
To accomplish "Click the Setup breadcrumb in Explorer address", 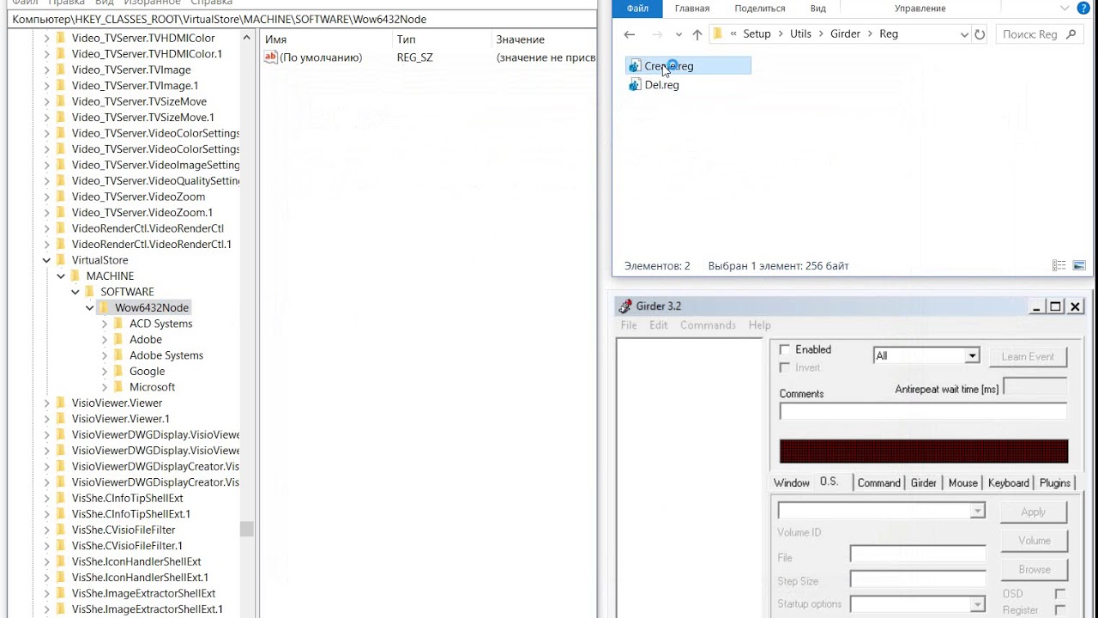I will coord(757,34).
